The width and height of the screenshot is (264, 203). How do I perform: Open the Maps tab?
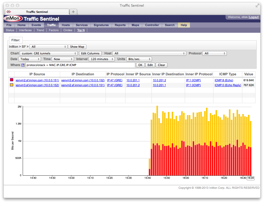pyautogui.click(x=135, y=25)
